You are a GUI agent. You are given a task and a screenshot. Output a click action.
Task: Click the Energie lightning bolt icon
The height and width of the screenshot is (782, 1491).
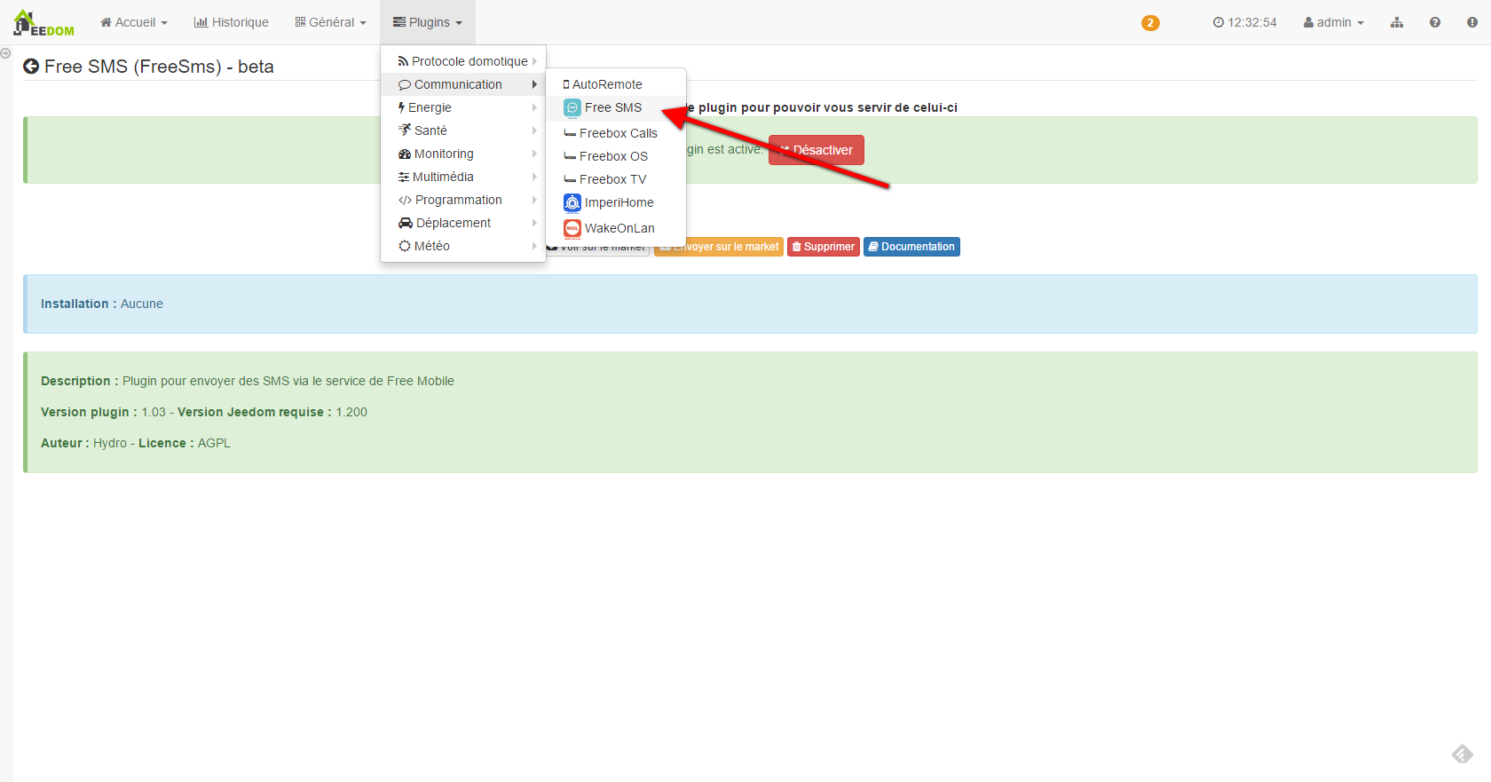[x=402, y=107]
